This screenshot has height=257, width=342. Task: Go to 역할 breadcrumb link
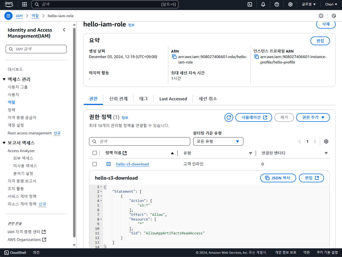point(35,16)
